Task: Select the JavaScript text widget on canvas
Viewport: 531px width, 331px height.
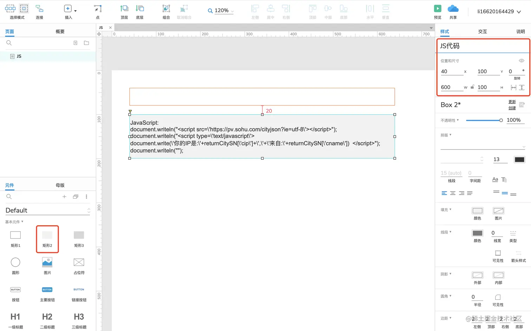Action: 262,136
